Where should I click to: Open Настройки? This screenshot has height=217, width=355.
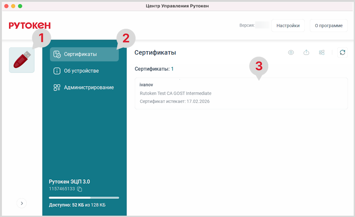click(288, 26)
